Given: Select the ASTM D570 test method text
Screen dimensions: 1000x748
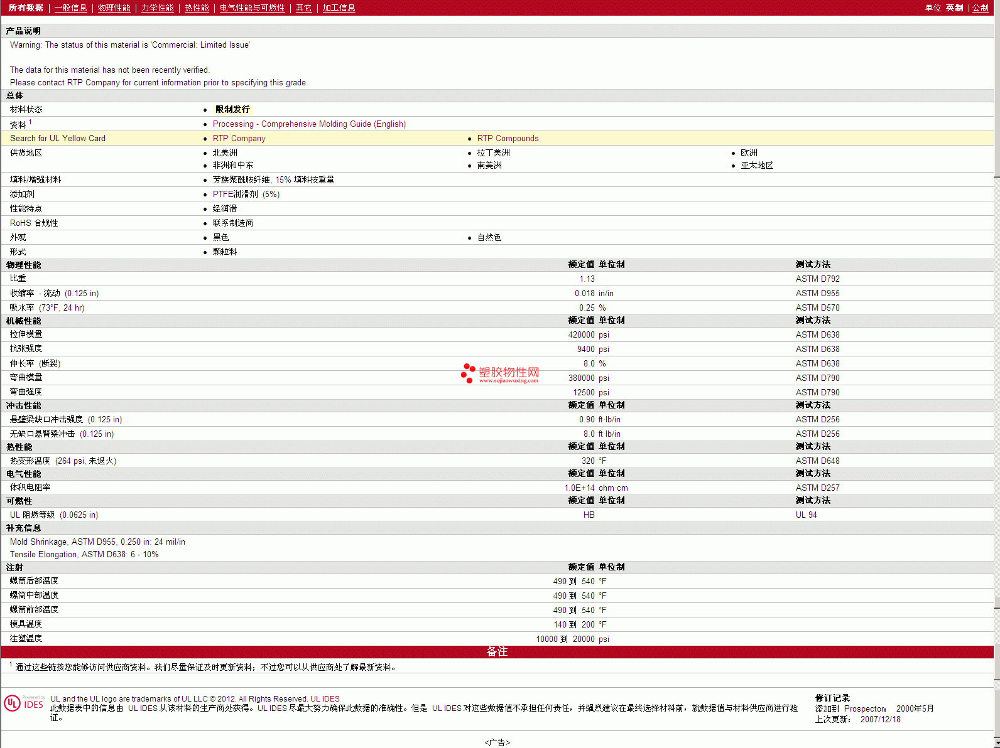Looking at the screenshot, I should click(817, 308).
